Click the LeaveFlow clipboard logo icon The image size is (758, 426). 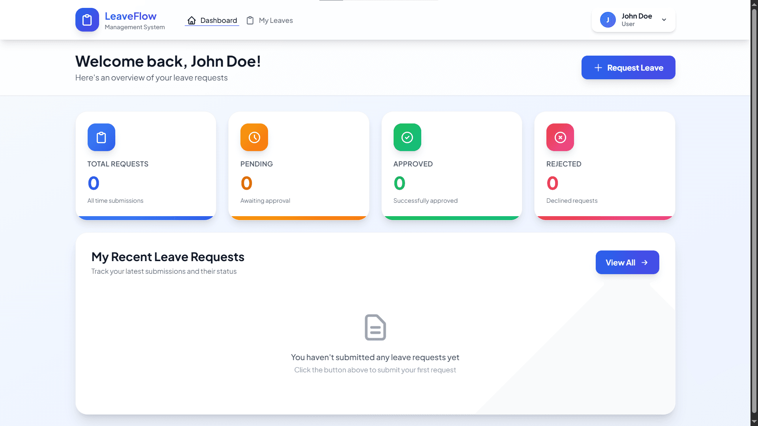click(x=87, y=20)
